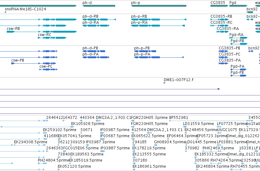Open EST EK057041.5prime
Screen dimensions: 260x171
click(60, 139)
